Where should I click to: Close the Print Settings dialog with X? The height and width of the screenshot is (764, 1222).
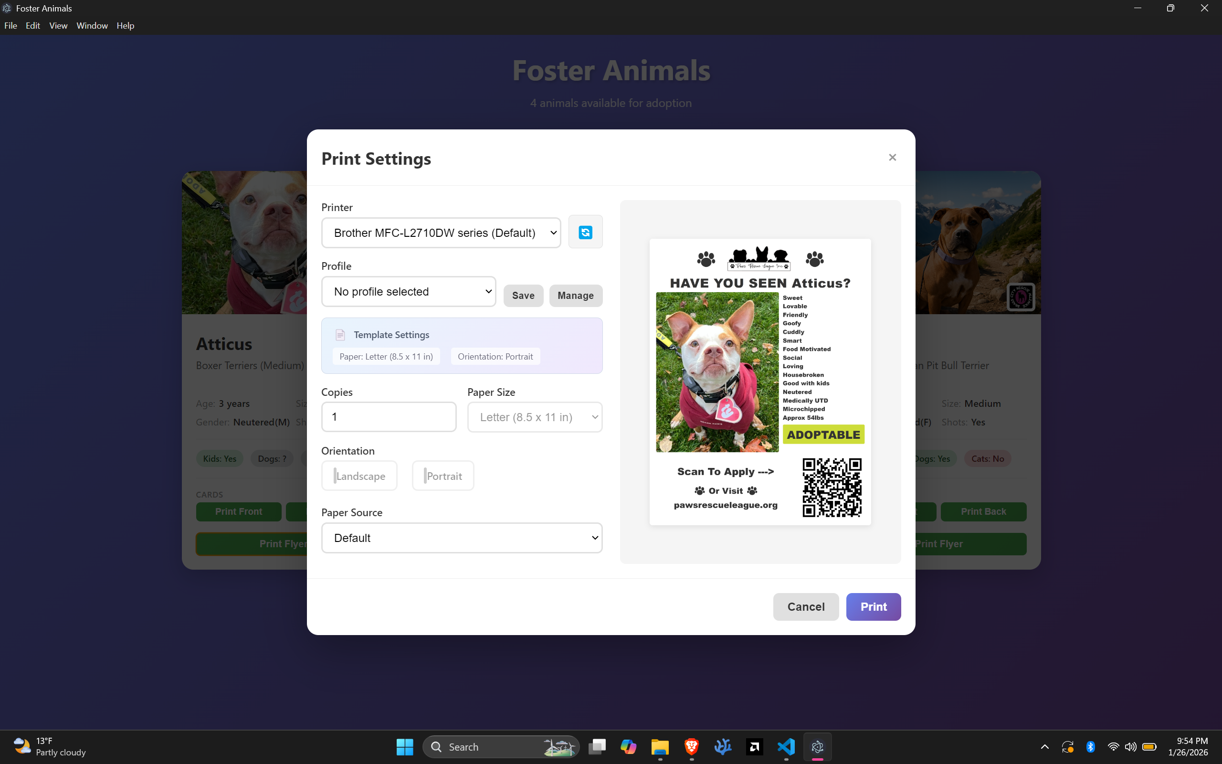pyautogui.click(x=892, y=158)
